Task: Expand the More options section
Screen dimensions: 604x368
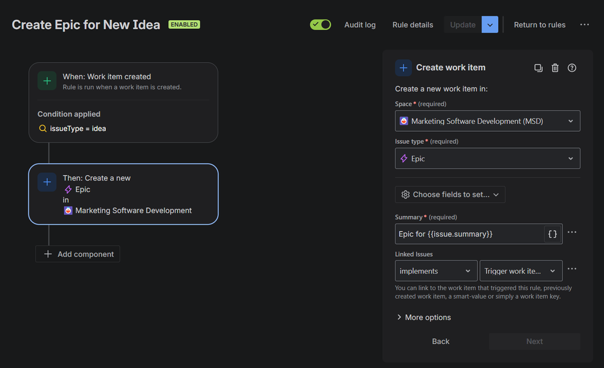Action: pos(424,317)
